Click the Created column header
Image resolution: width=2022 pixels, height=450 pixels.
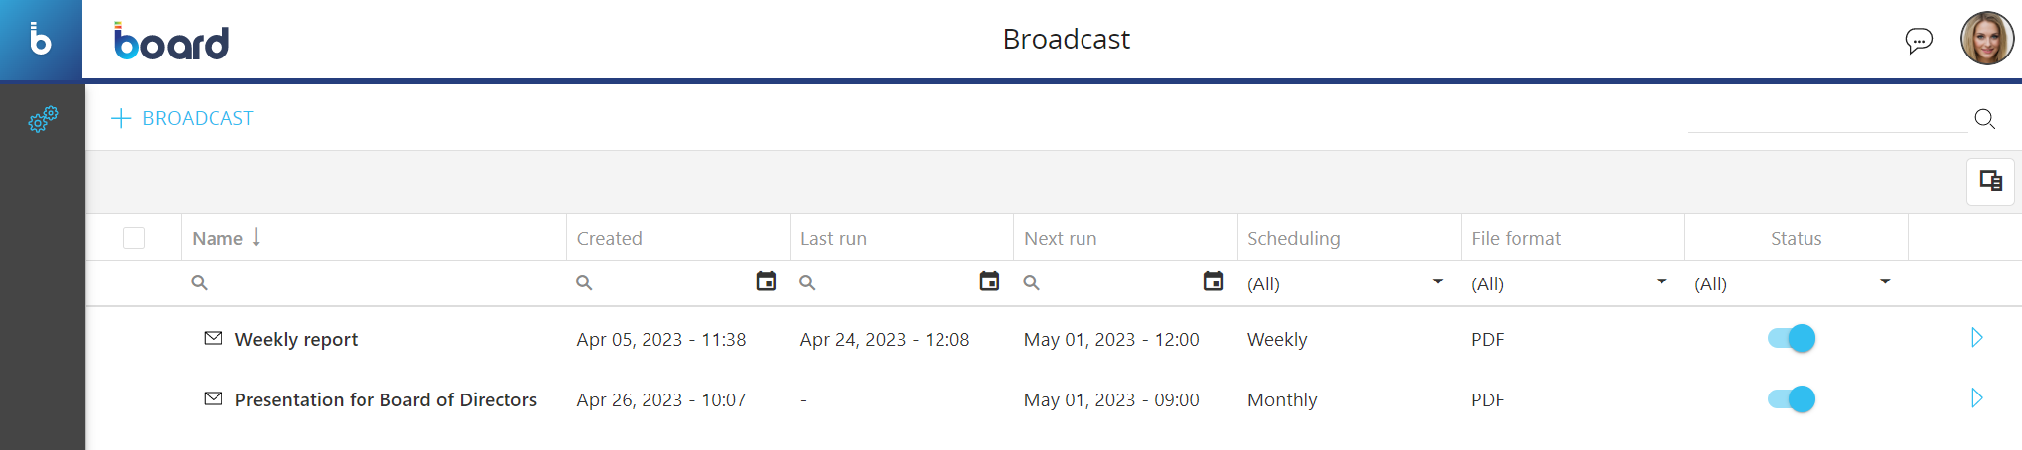tap(609, 238)
